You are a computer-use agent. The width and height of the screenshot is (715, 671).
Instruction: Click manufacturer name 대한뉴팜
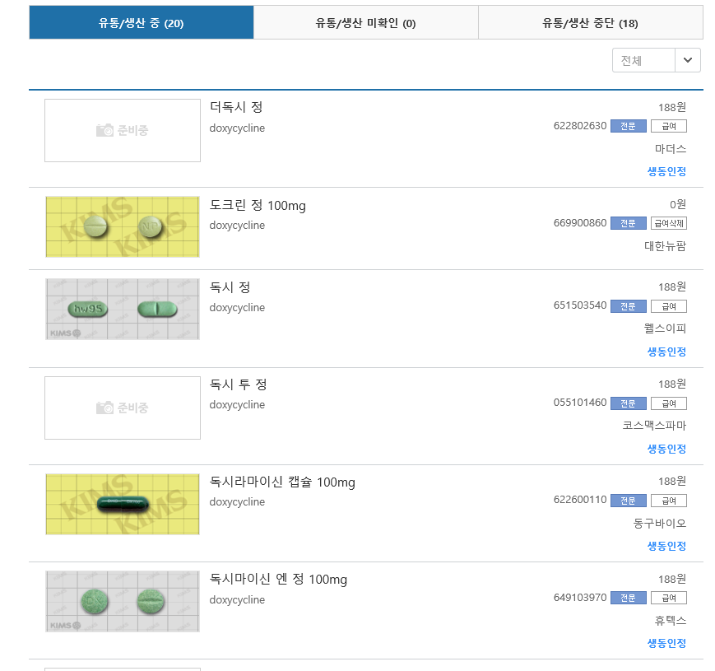(666, 246)
